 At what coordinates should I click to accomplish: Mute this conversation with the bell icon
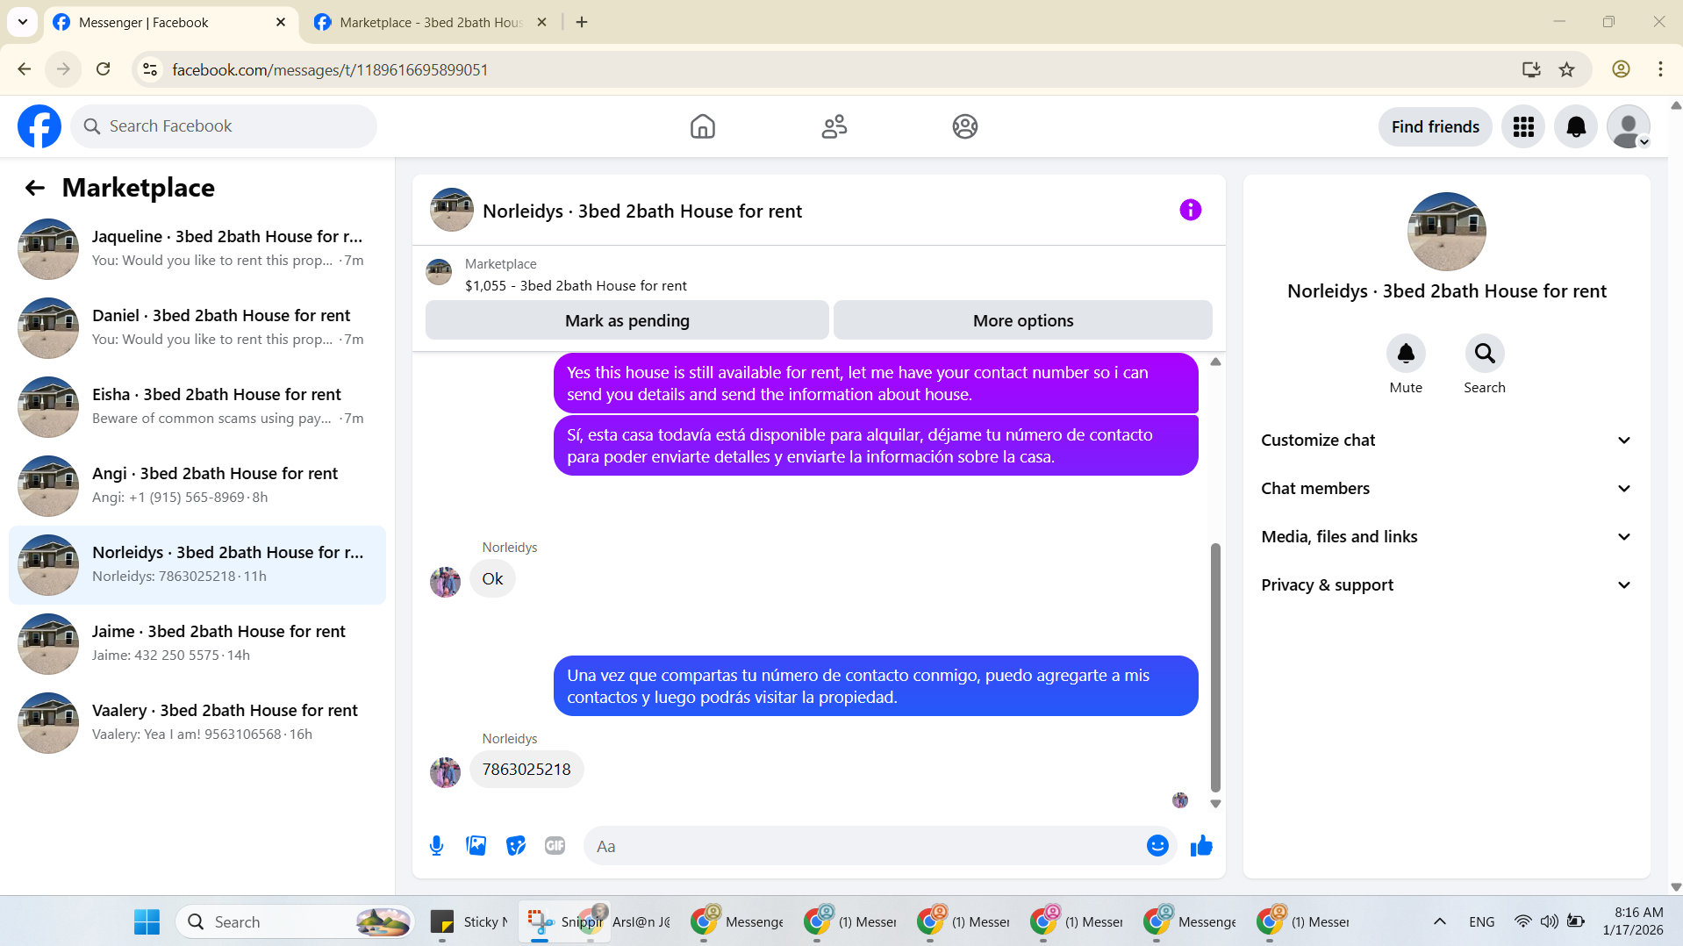click(x=1405, y=354)
